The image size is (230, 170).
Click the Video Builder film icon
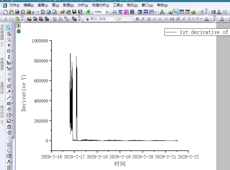pyautogui.click(x=132, y=12)
